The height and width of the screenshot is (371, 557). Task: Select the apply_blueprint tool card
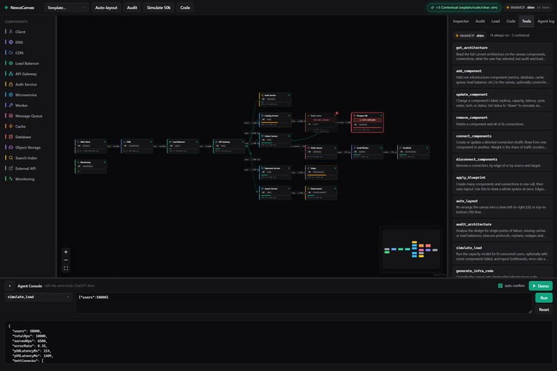(x=502, y=183)
